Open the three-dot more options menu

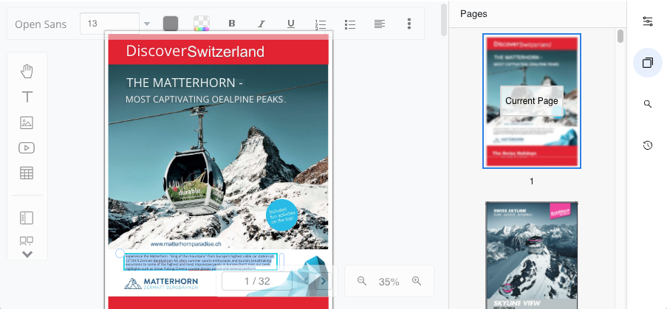click(x=409, y=24)
